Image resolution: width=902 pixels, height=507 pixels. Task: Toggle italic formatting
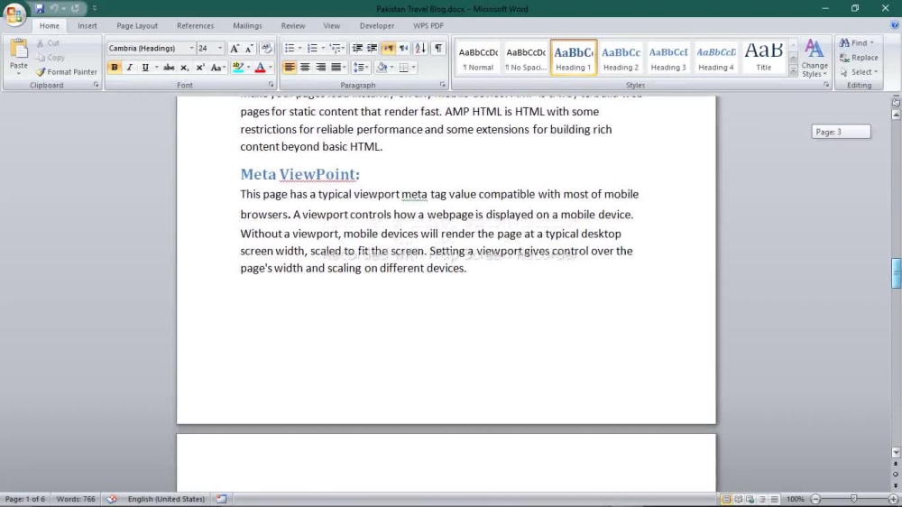click(x=129, y=68)
